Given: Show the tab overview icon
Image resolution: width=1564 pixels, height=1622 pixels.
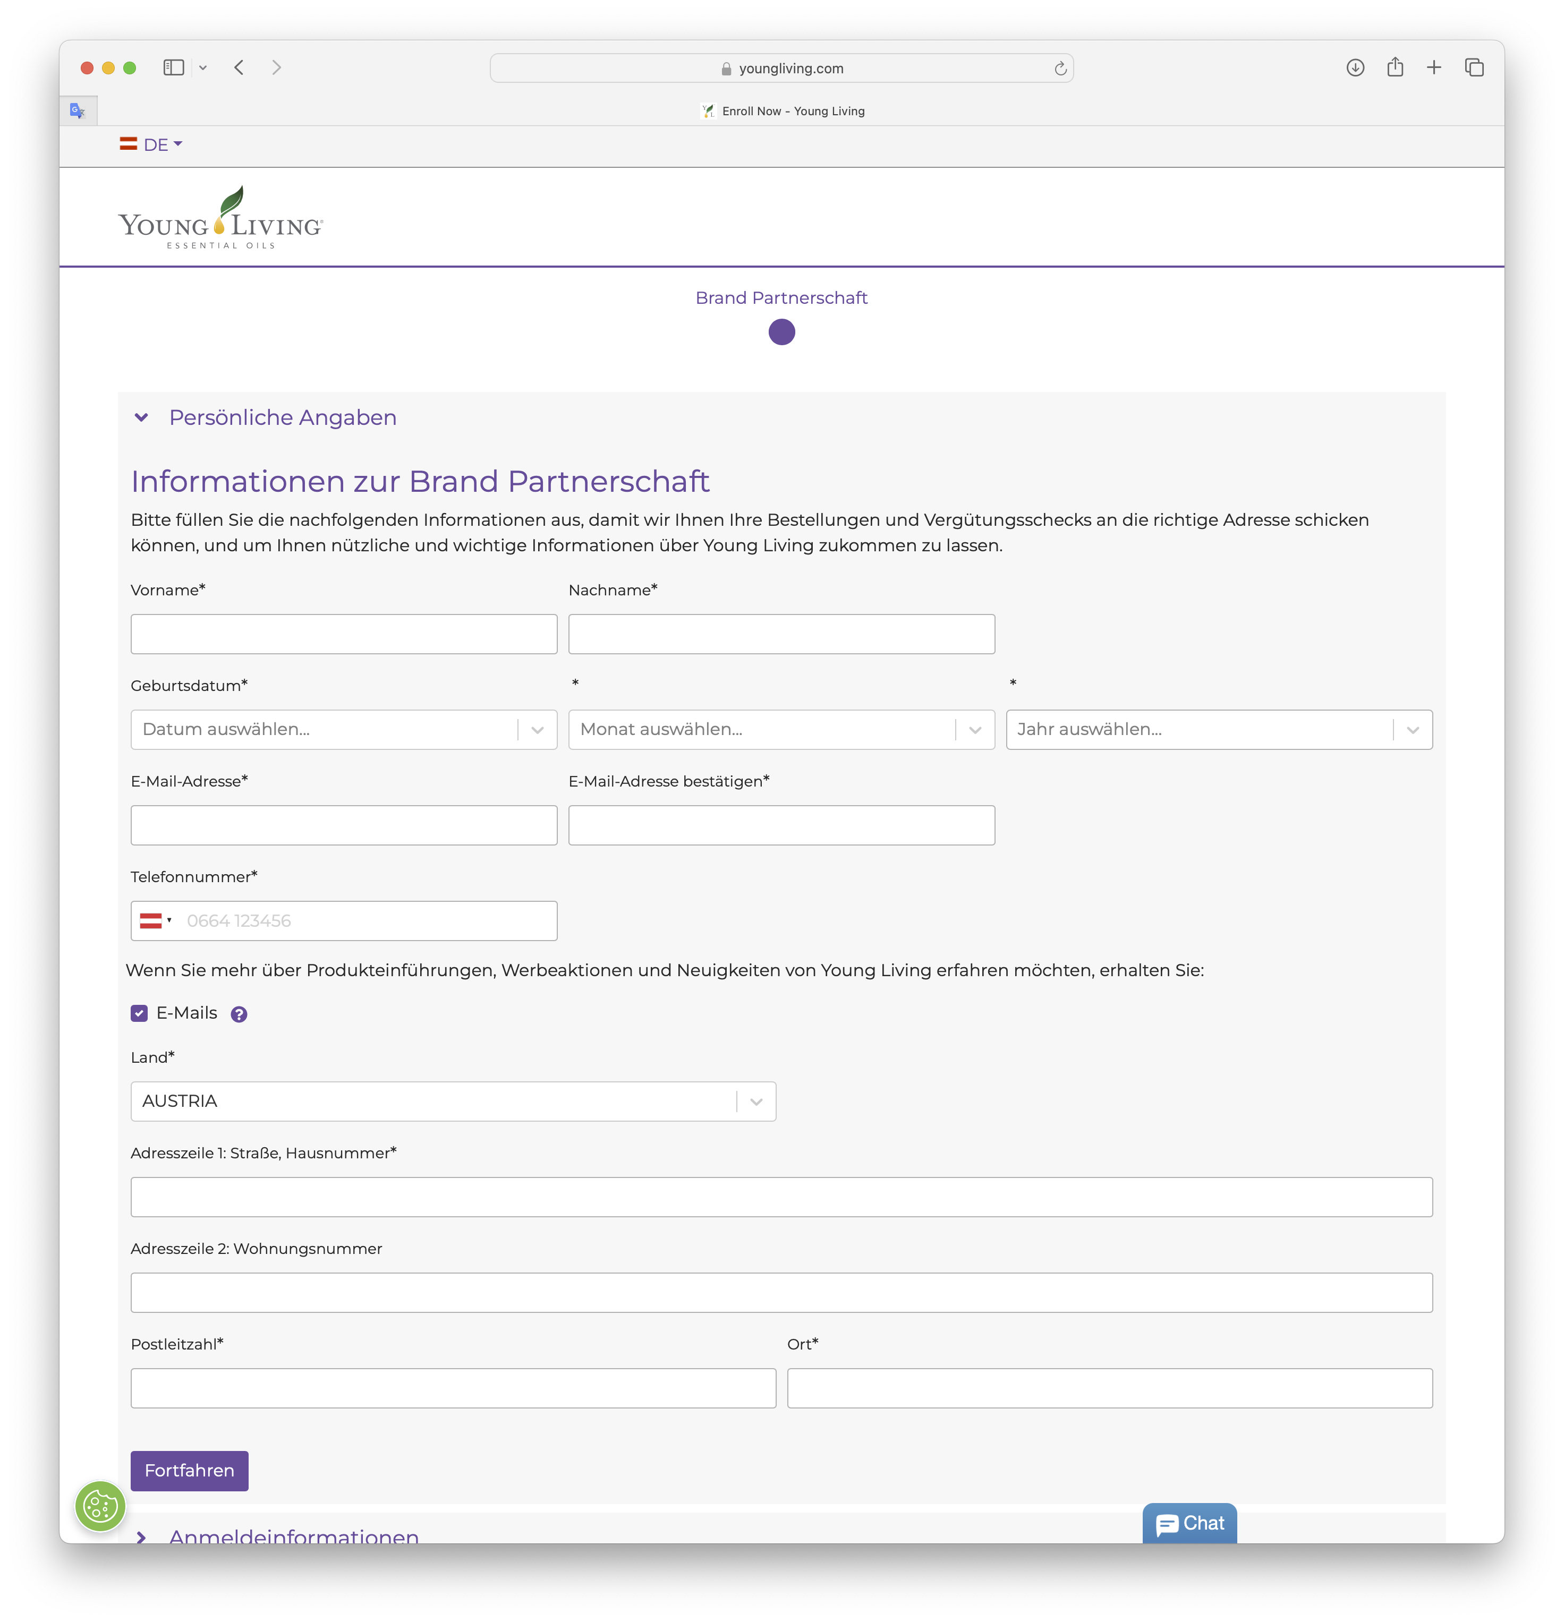Looking at the screenshot, I should pos(1474,68).
